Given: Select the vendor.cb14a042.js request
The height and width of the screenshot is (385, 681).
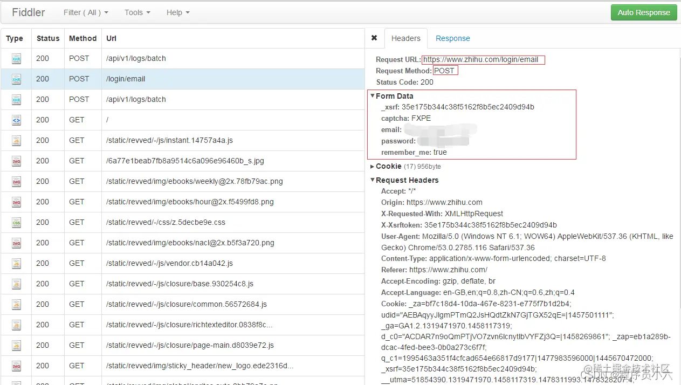Looking at the screenshot, I should pos(183,264).
